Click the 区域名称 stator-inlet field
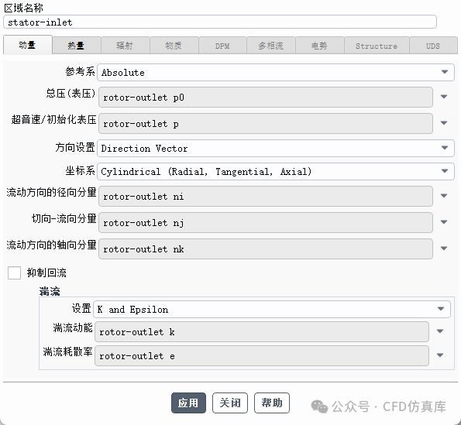Viewport: 461px width, 425px height. [x=220, y=22]
